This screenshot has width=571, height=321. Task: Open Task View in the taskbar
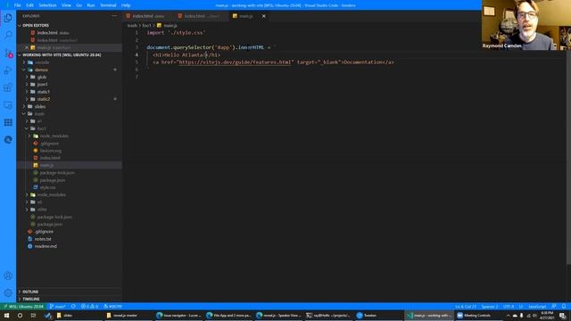tap(33, 316)
